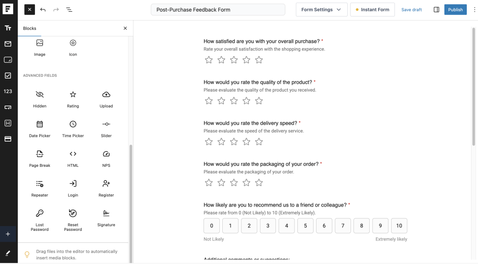This screenshot has width=478, height=264.
Task: Insert the Icon block
Action: [x=73, y=48]
